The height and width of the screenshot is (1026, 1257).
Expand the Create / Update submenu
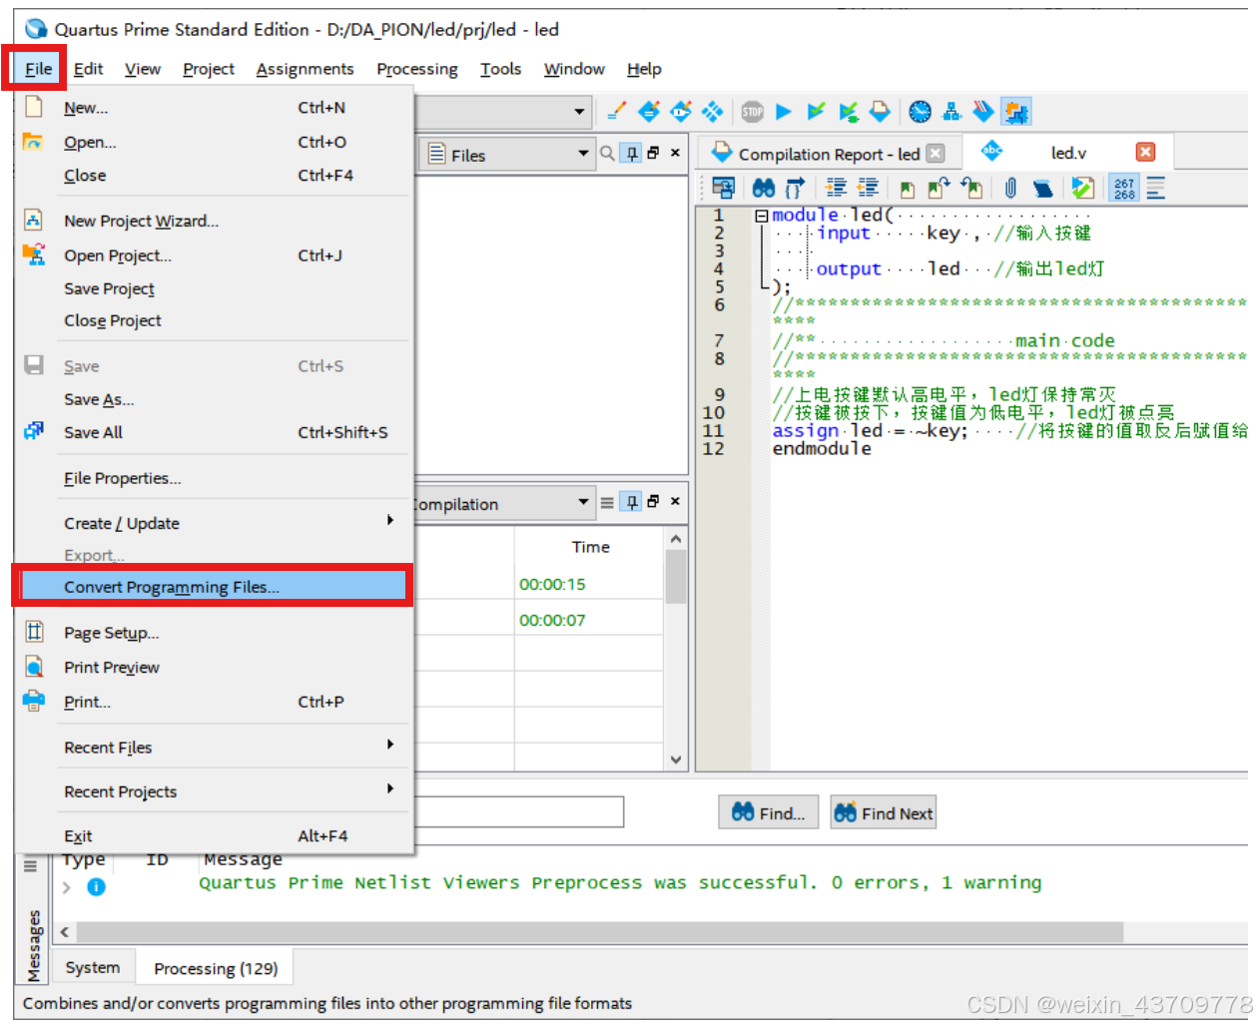click(390, 520)
